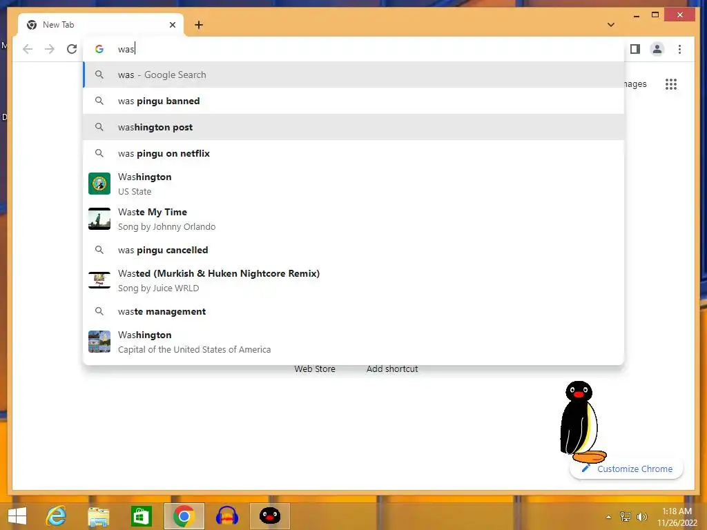The height and width of the screenshot is (530, 707).
Task: Open the Chrome profile avatar
Action: click(657, 49)
